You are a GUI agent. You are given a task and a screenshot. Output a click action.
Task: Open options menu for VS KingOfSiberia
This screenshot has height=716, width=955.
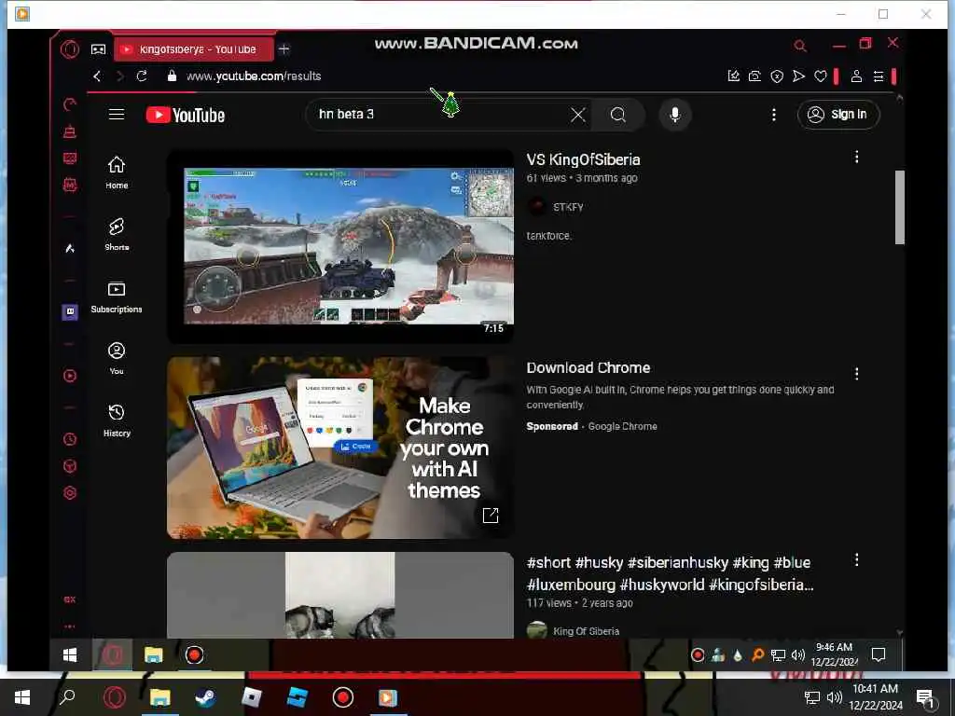coord(856,157)
